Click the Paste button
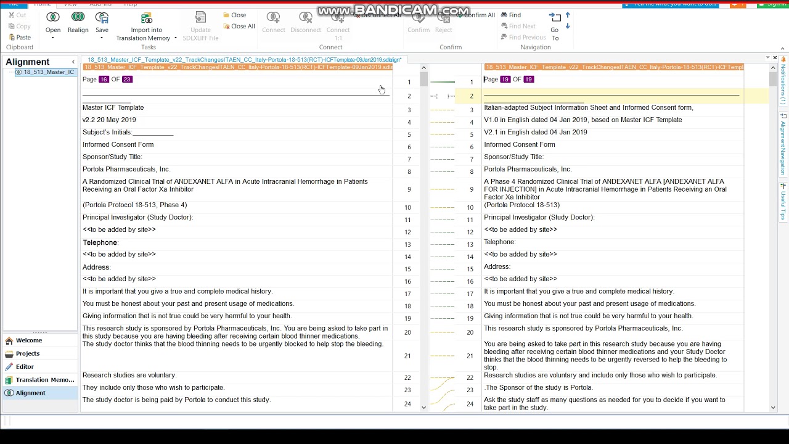Screen dimensions: 789x444 pos(19,38)
